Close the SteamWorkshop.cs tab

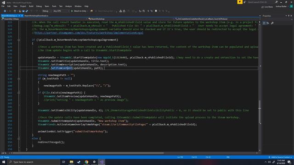pyautogui.click(x=22, y=16)
